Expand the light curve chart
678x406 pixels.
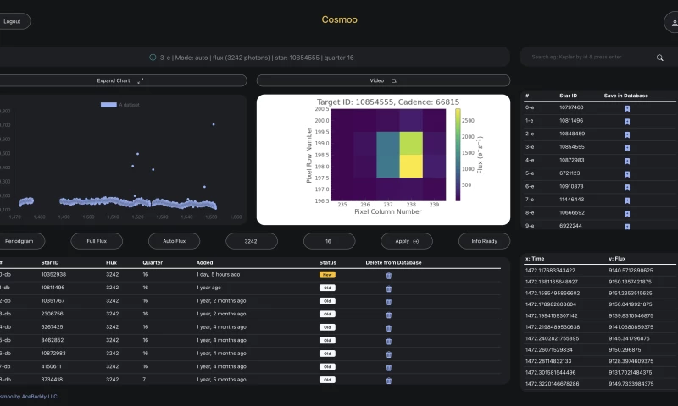coord(119,80)
